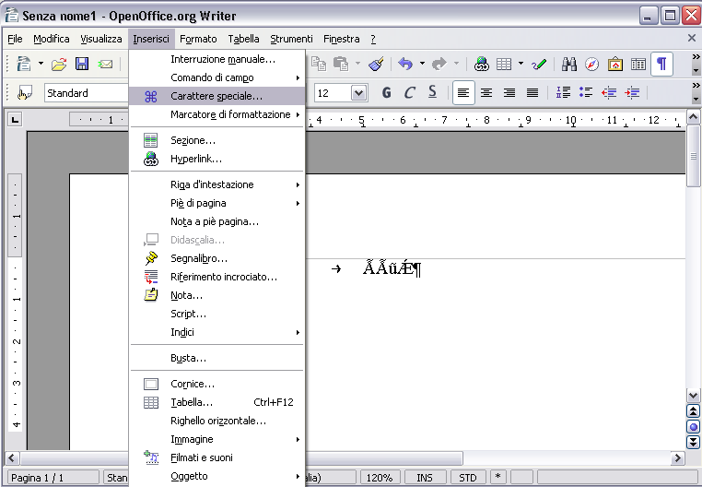
Task: Open the Formato menu
Action: tap(198, 39)
